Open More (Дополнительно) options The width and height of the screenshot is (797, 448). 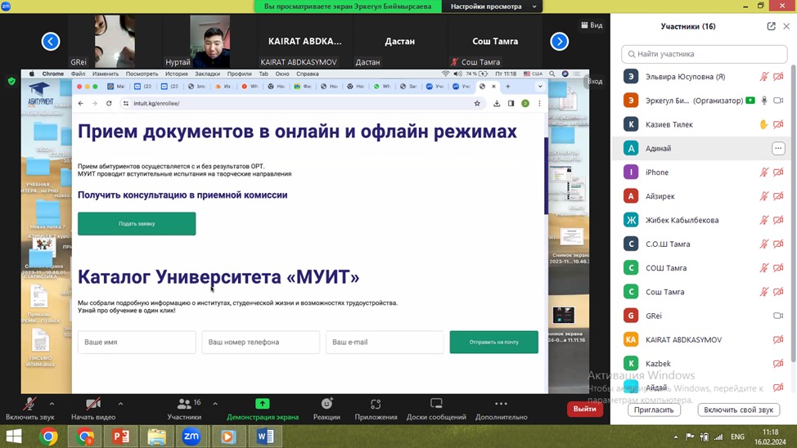tap(501, 410)
